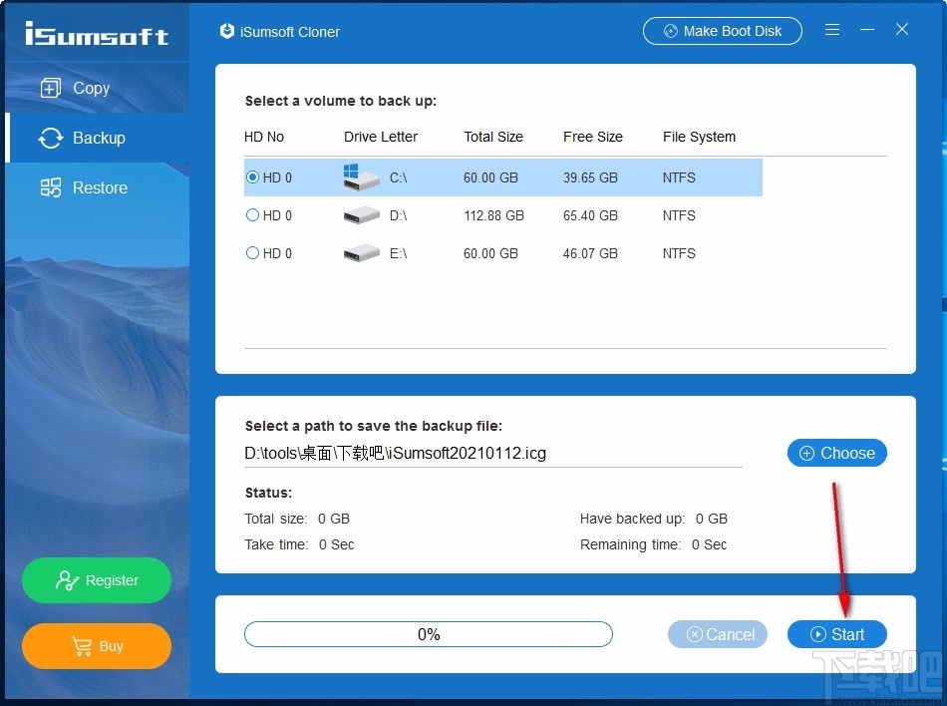
Task: Open the Restore tab
Action: pos(97,187)
